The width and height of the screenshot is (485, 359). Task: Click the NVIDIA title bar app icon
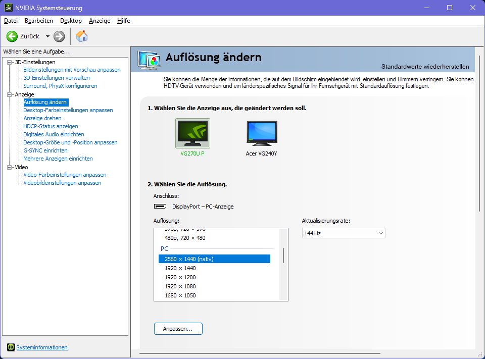pos(9,8)
